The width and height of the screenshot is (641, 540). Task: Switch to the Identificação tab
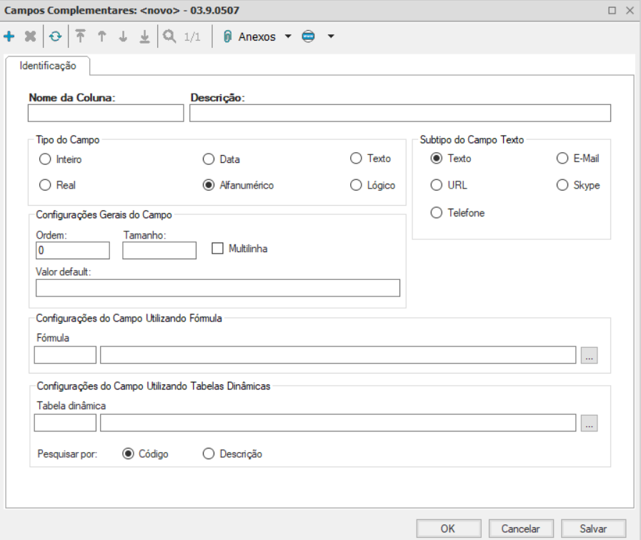coord(47,64)
